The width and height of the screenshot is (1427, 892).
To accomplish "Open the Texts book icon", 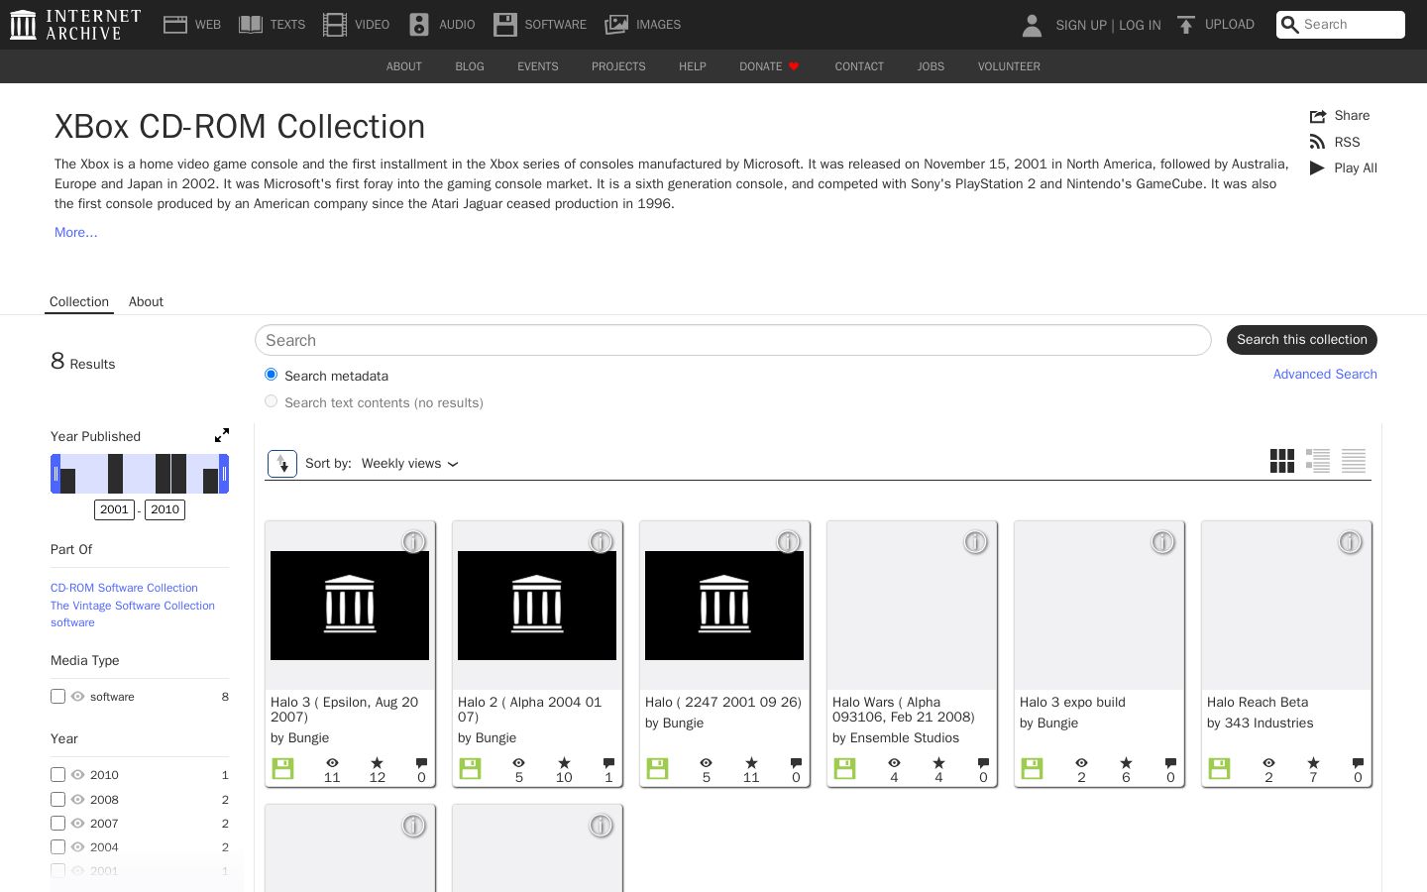I will (251, 25).
